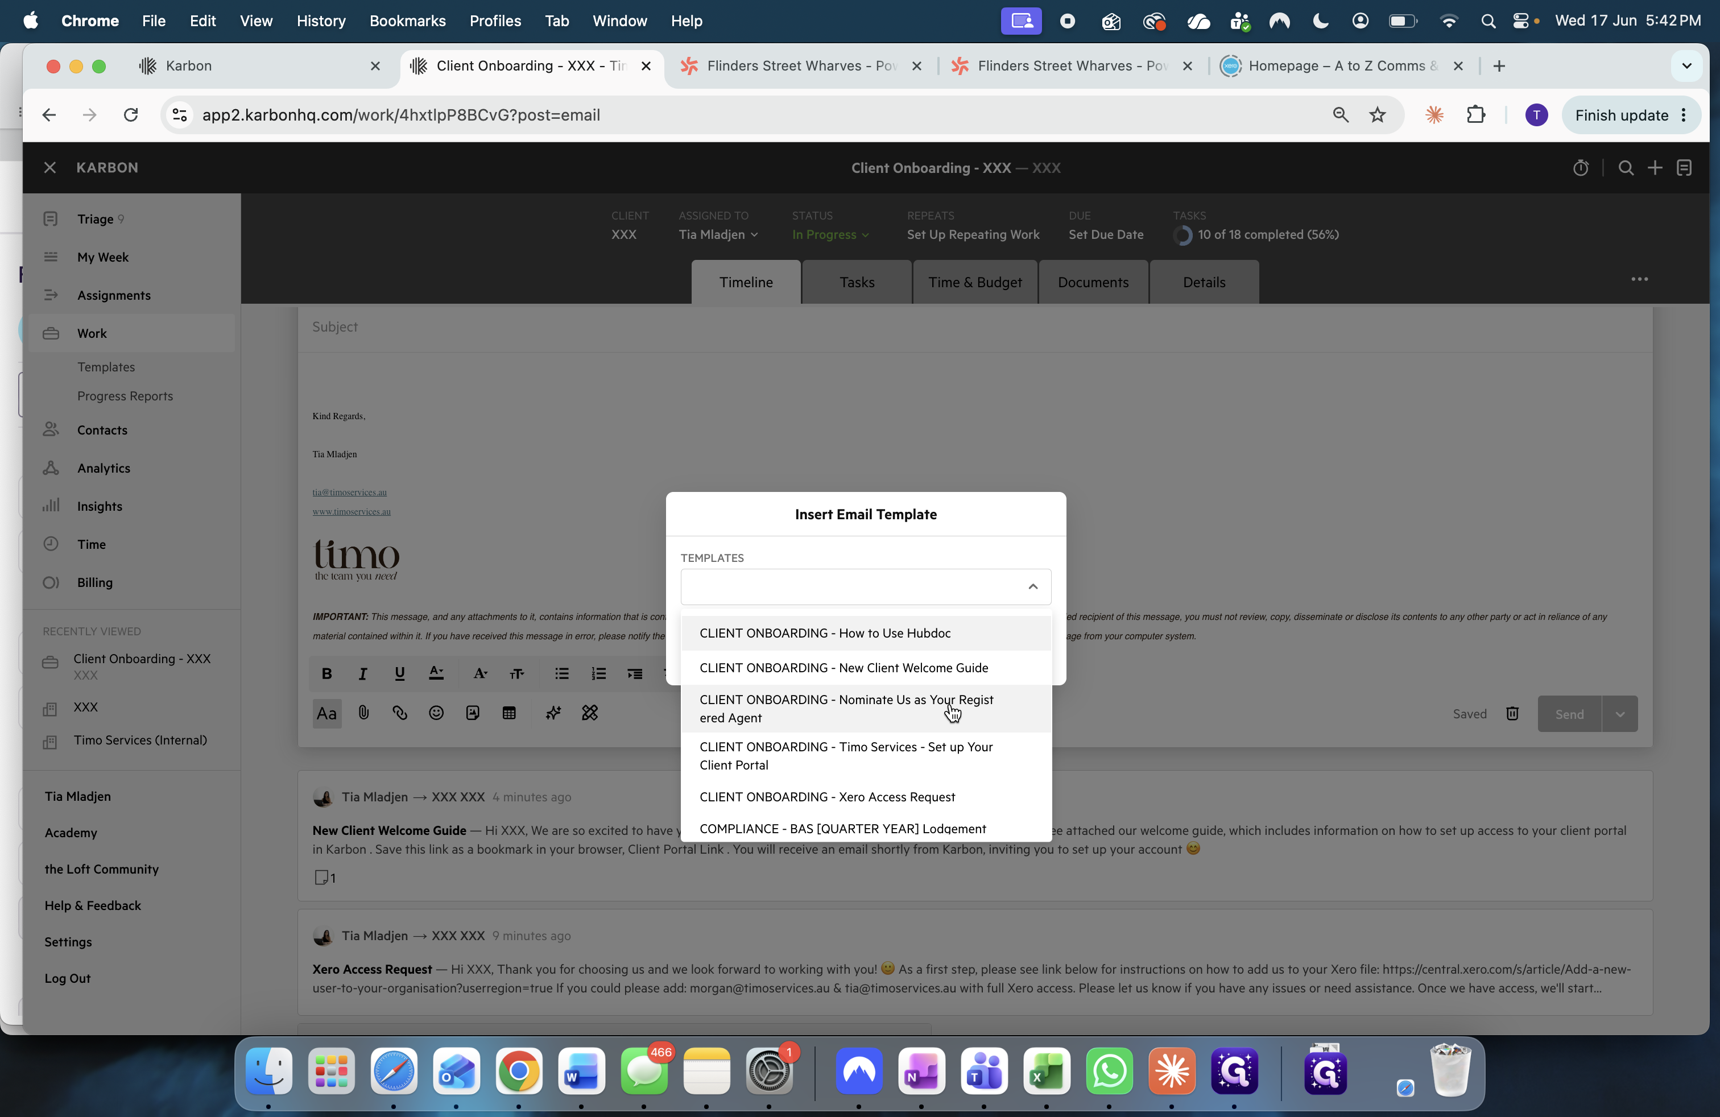
Task: Change the In Progress status dropdown
Action: 830,235
